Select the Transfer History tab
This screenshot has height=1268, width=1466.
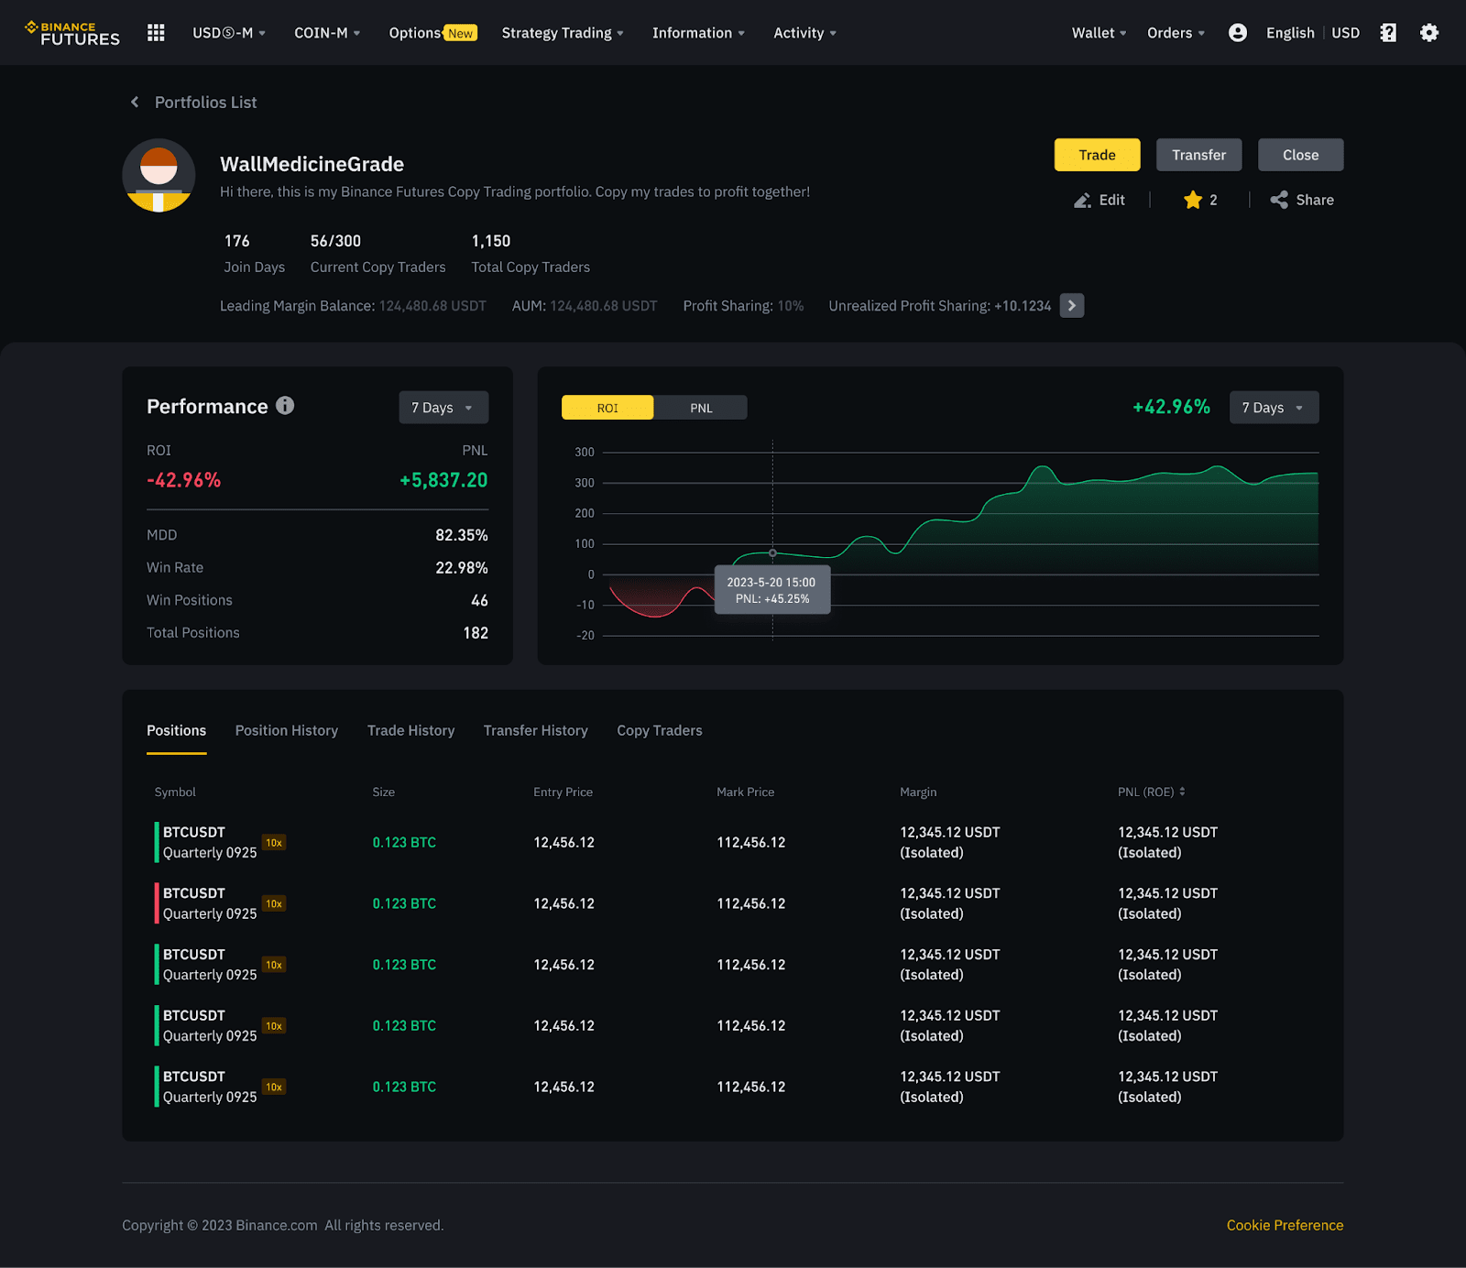tap(535, 730)
